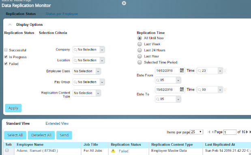Change the Items per page dropdown
This screenshot has width=251, height=155.
pos(196,132)
